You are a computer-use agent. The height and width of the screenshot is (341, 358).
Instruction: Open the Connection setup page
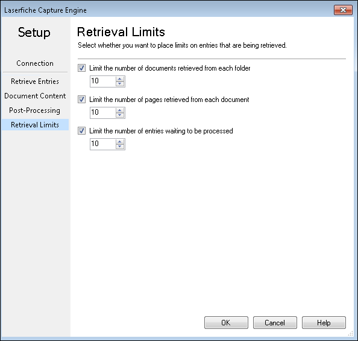tap(35, 63)
